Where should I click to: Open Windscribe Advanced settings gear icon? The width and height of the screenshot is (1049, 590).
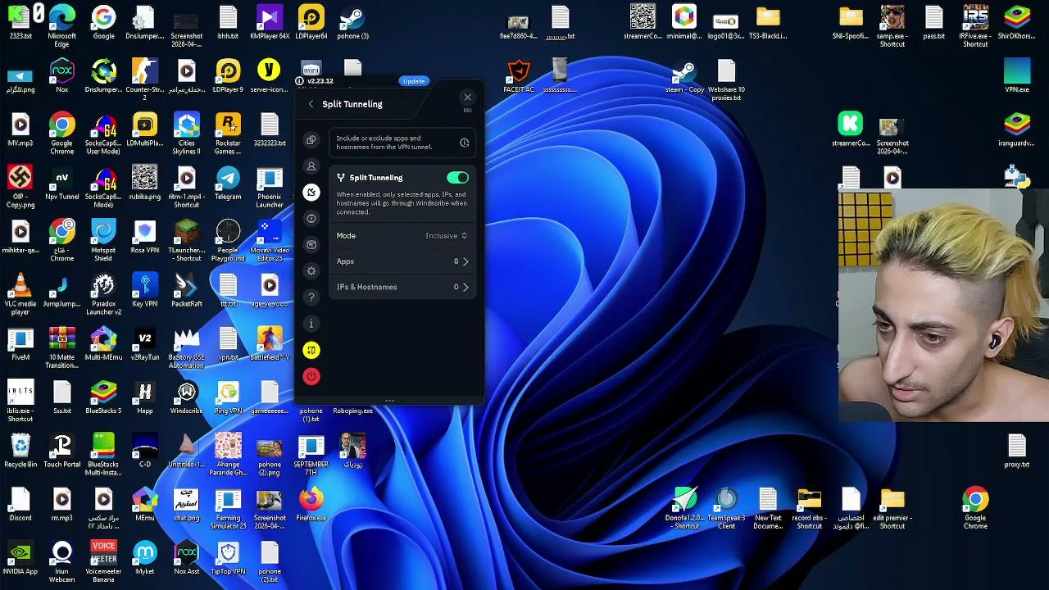(x=311, y=271)
